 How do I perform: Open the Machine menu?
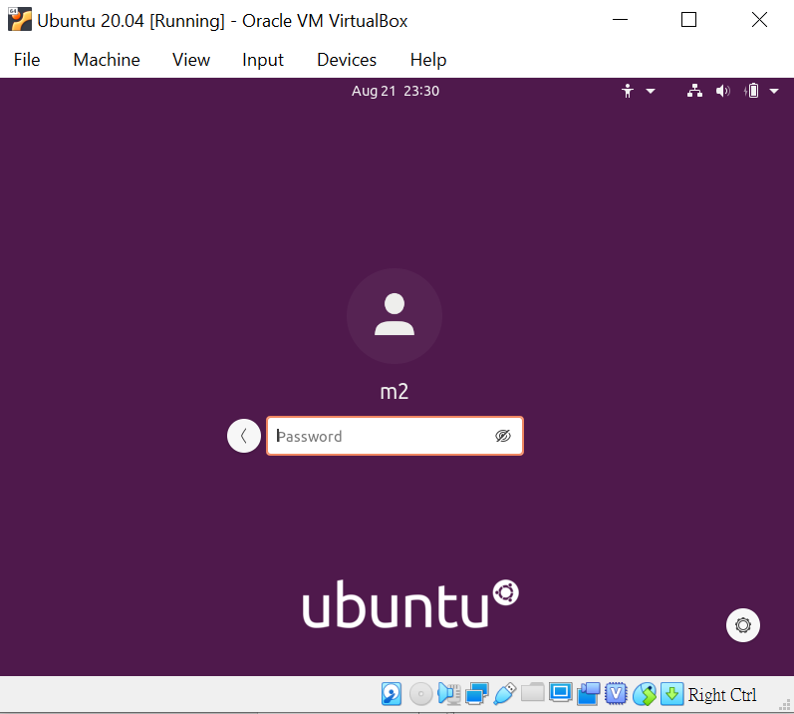tap(107, 60)
